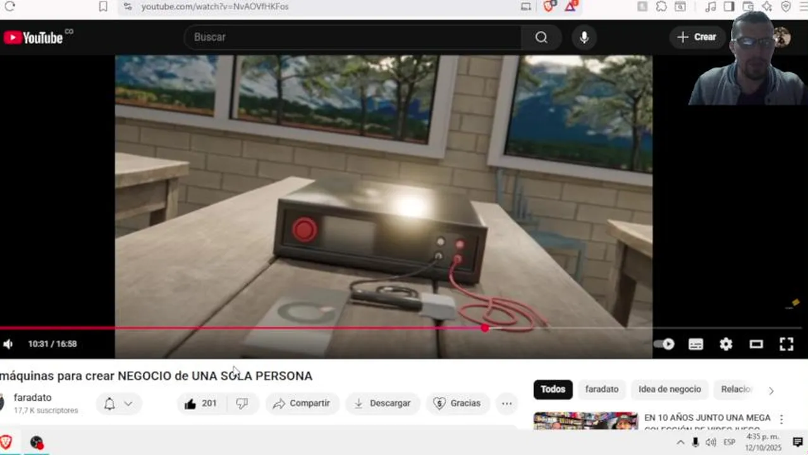The image size is (808, 455).
Task: Open EN 10 AÑOS JUNTO UNA MEGA video title
Action: pos(707,423)
